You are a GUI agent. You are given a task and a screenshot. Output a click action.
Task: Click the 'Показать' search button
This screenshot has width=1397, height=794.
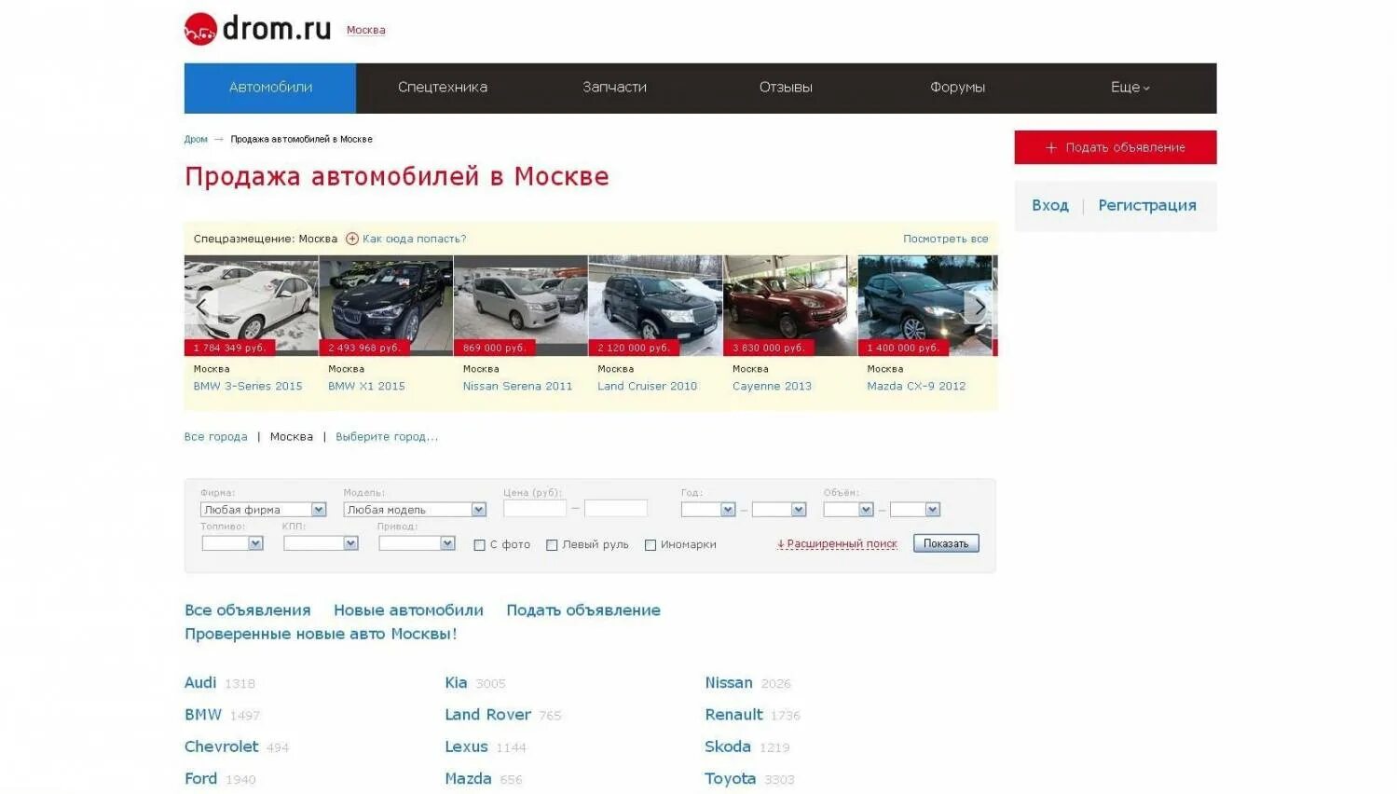(x=945, y=542)
